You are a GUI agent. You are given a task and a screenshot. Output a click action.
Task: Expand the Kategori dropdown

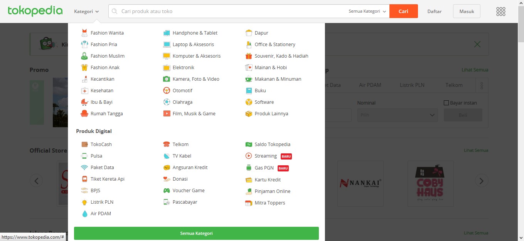click(86, 11)
